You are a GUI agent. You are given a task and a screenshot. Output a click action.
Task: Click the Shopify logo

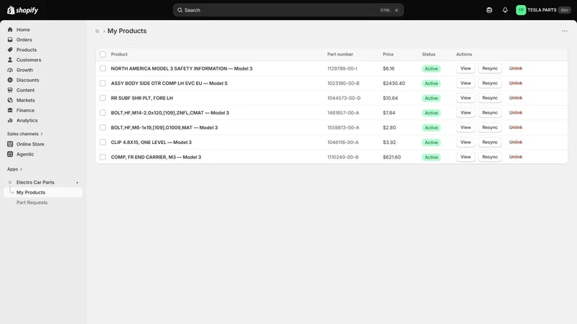(x=22, y=10)
